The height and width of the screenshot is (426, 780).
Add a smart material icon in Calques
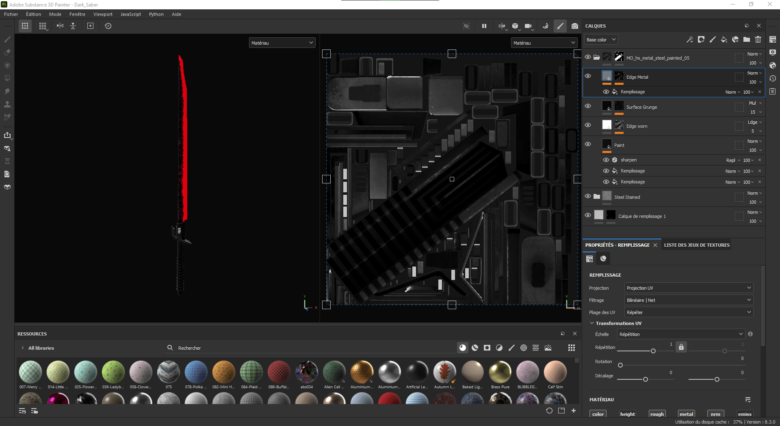pyautogui.click(x=735, y=39)
